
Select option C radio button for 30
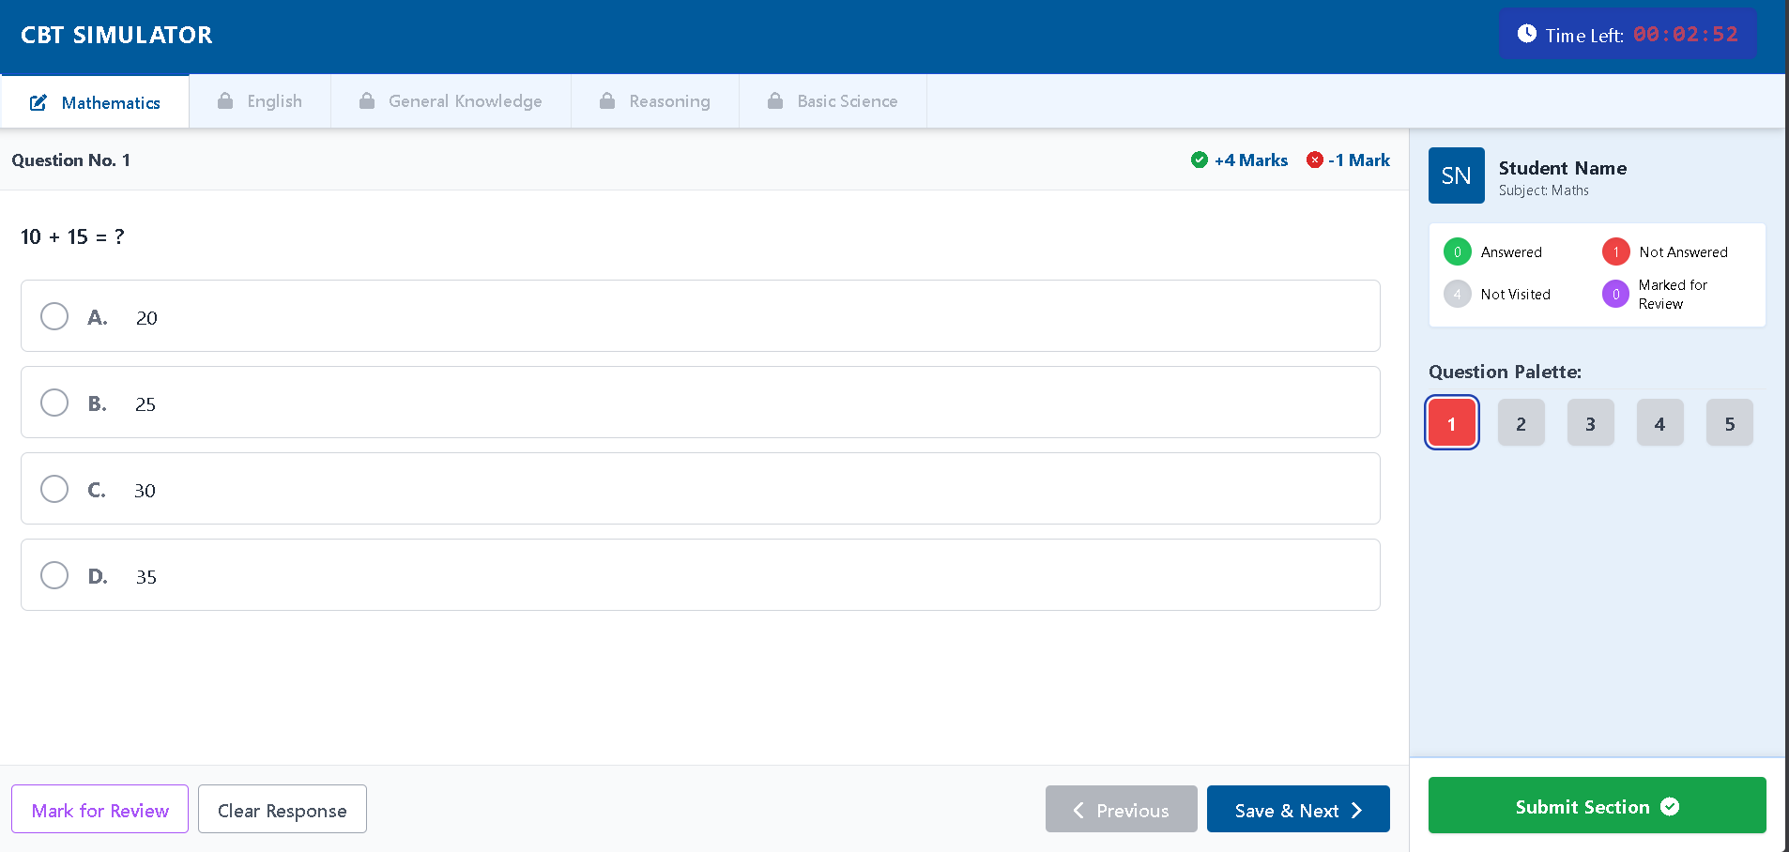tap(54, 489)
